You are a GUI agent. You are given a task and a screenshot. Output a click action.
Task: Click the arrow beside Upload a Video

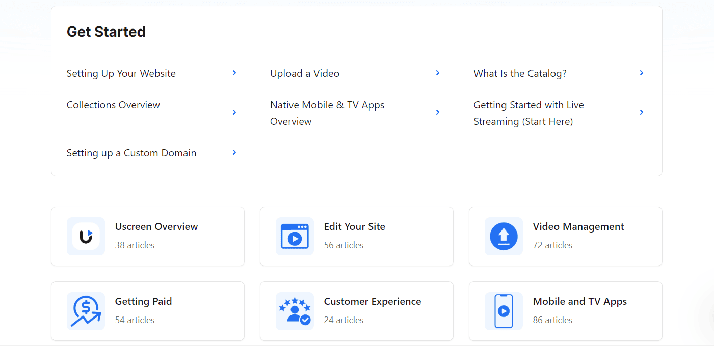click(x=438, y=73)
